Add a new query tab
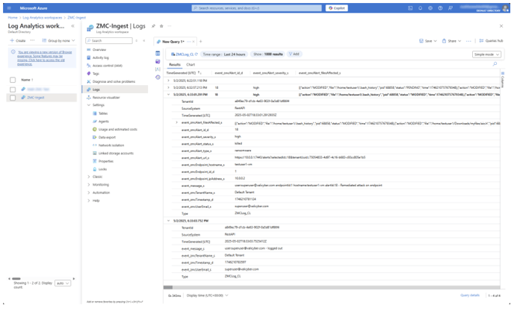This screenshot has height=311, width=514. [201, 41]
